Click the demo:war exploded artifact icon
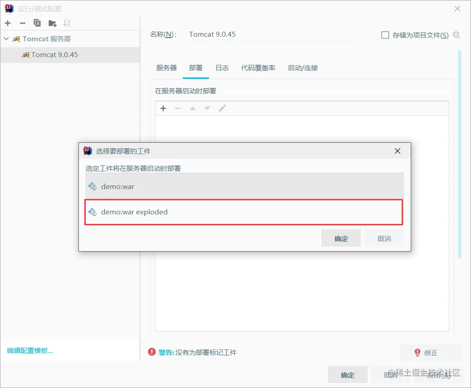 coord(92,212)
